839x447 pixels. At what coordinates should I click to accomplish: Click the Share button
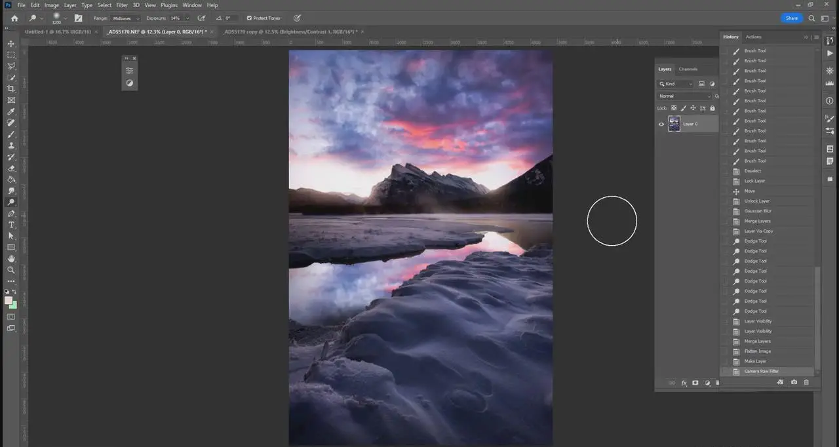click(792, 18)
